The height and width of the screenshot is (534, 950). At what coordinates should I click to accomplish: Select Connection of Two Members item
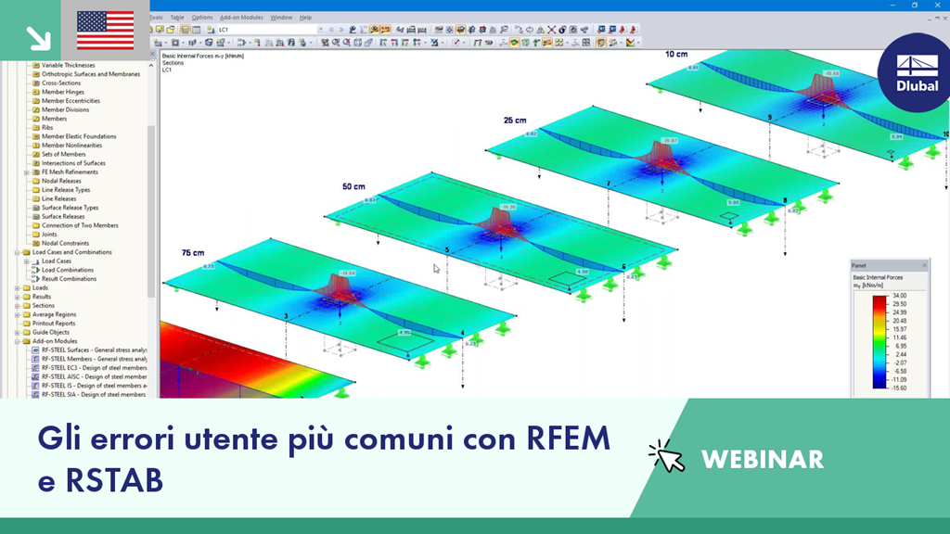(80, 226)
